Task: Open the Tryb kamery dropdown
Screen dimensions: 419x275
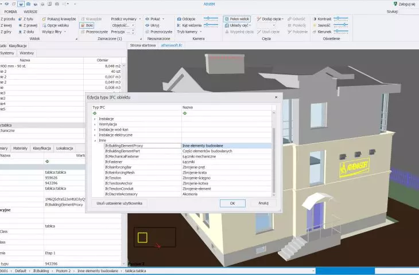Action: click(x=189, y=32)
